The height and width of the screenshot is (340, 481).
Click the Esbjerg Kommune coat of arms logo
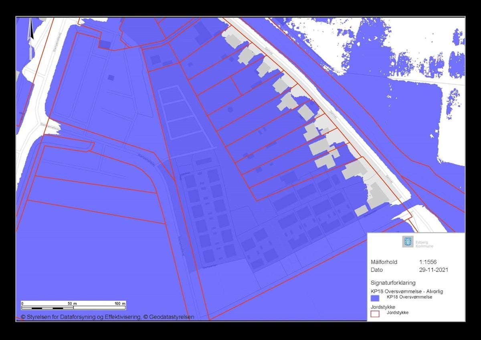(x=408, y=241)
